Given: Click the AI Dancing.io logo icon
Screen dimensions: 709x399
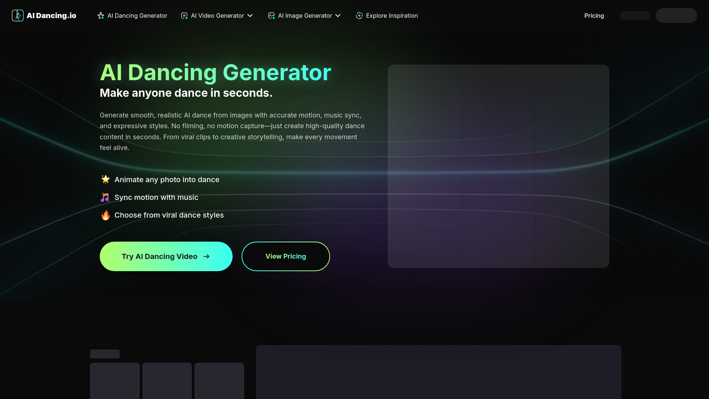Looking at the screenshot, I should [17, 16].
